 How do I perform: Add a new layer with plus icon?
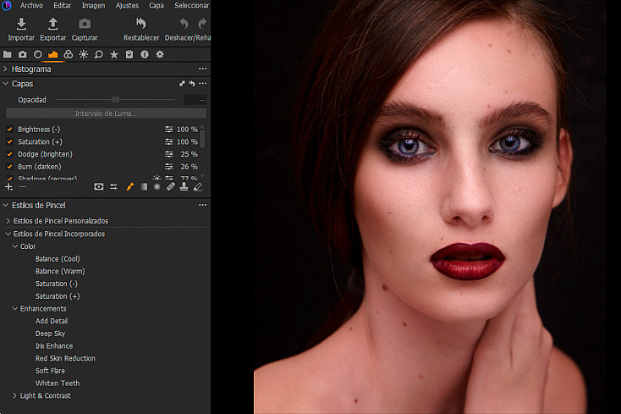[x=8, y=186]
